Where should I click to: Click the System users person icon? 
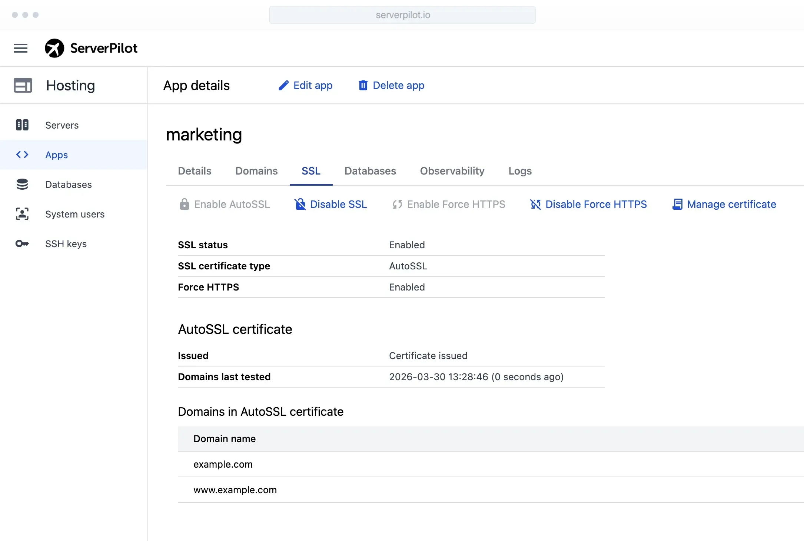pos(22,214)
